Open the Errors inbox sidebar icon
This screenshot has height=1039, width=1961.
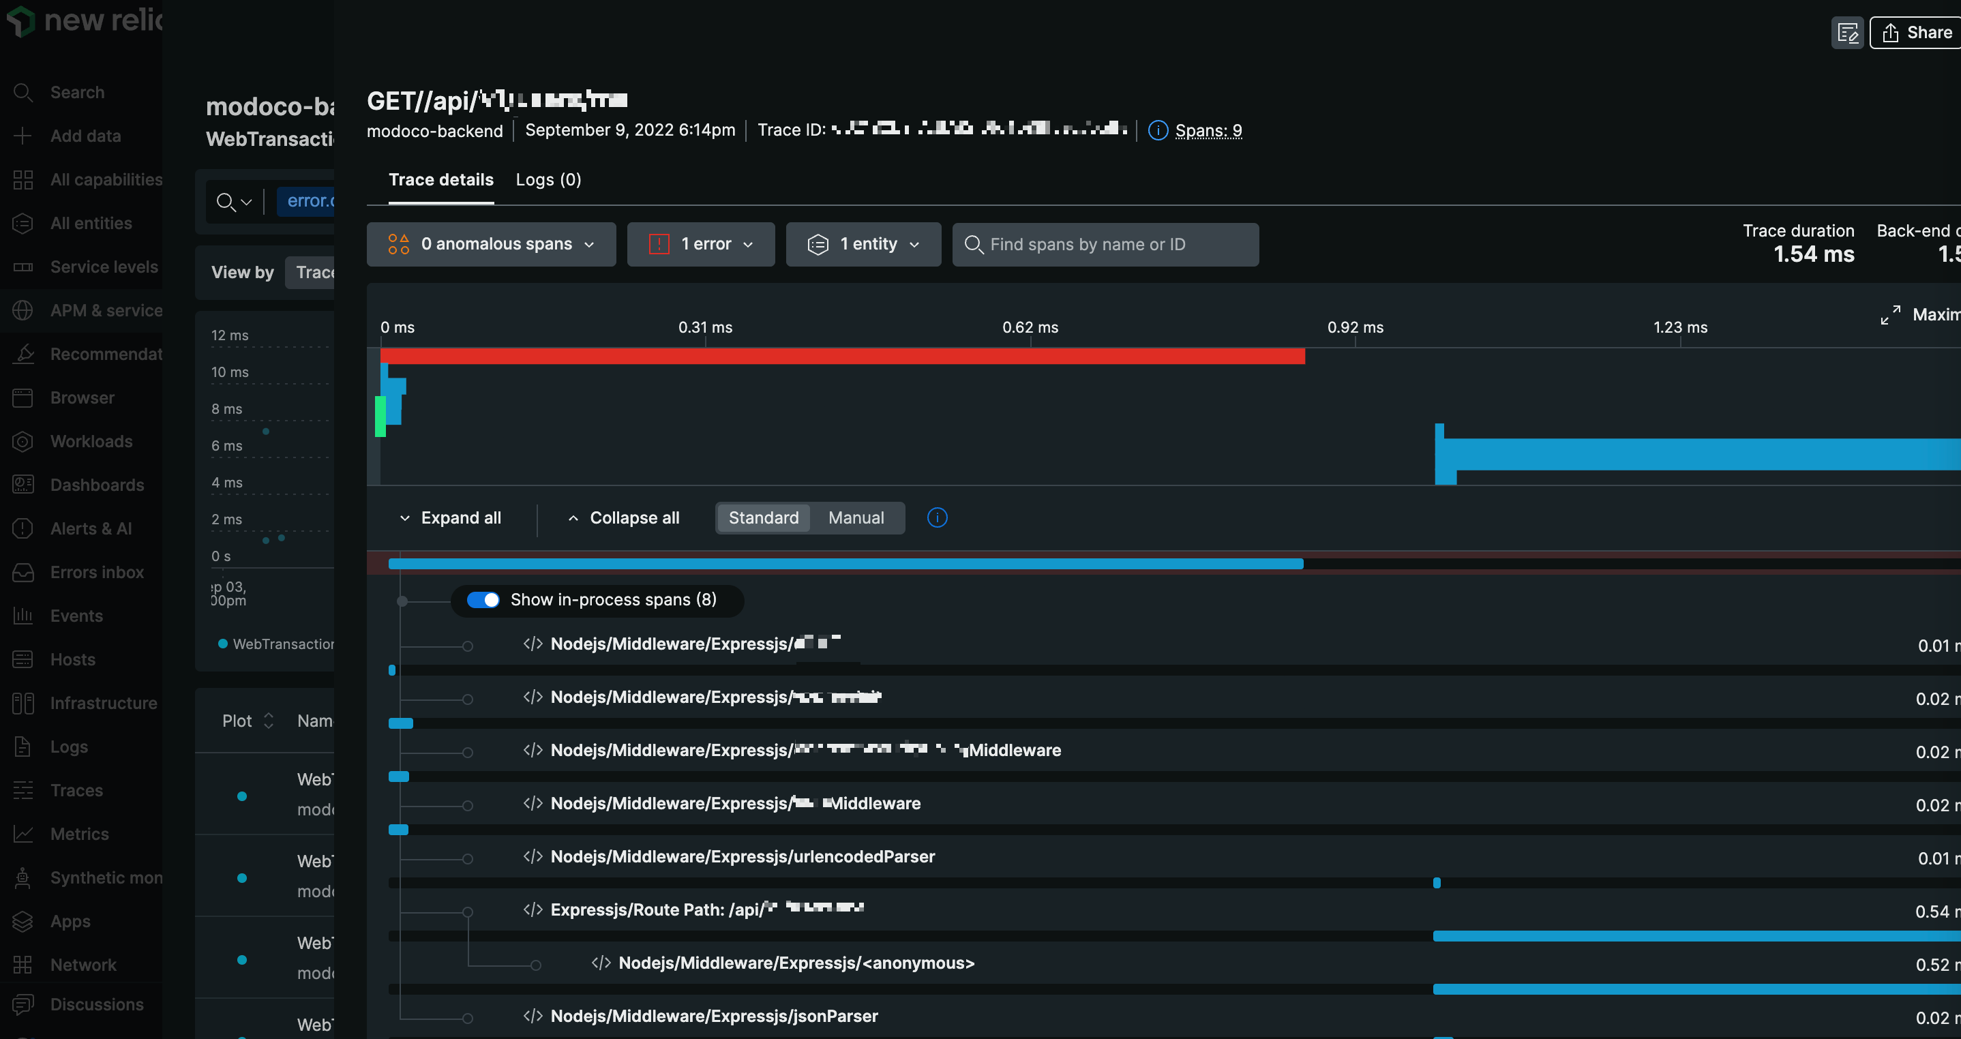23,573
